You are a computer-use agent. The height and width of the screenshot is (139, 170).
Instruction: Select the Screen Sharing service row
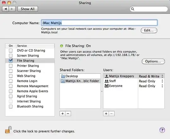[x=30, y=56]
